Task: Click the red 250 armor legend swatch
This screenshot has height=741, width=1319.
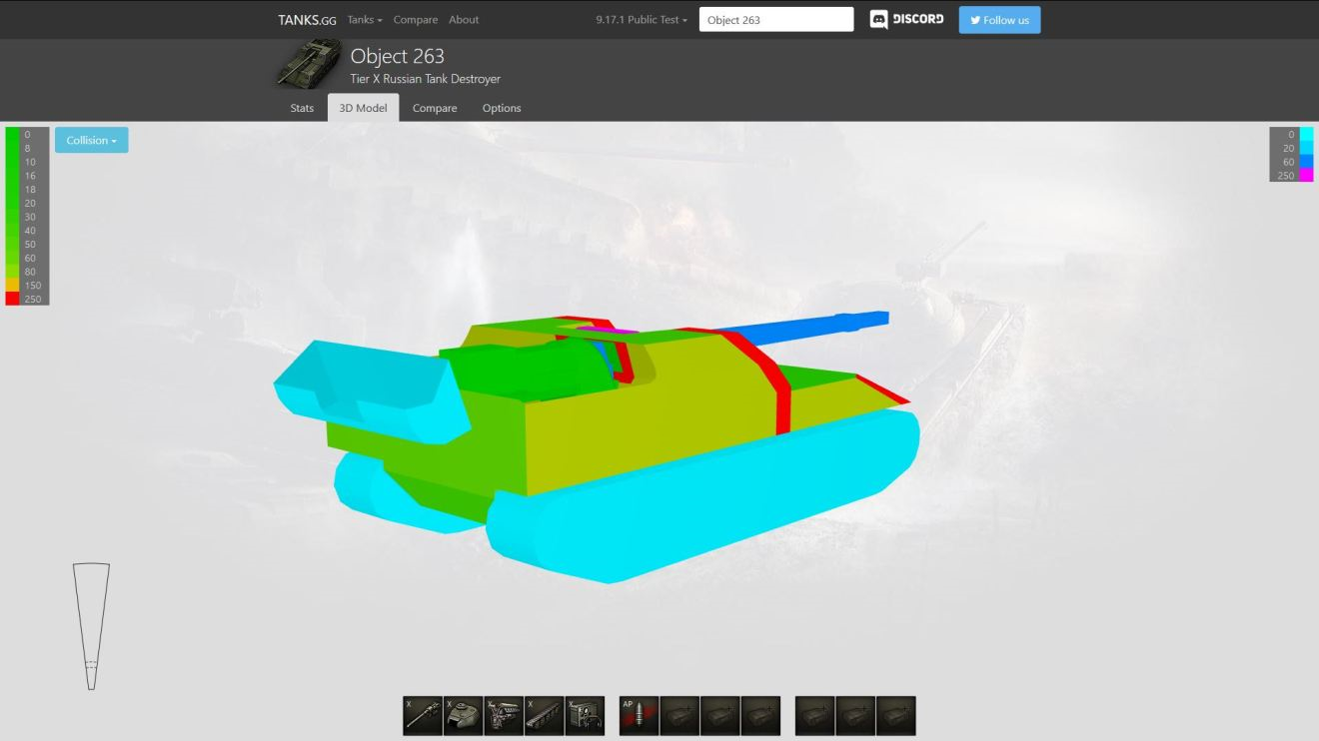Action: (12, 299)
